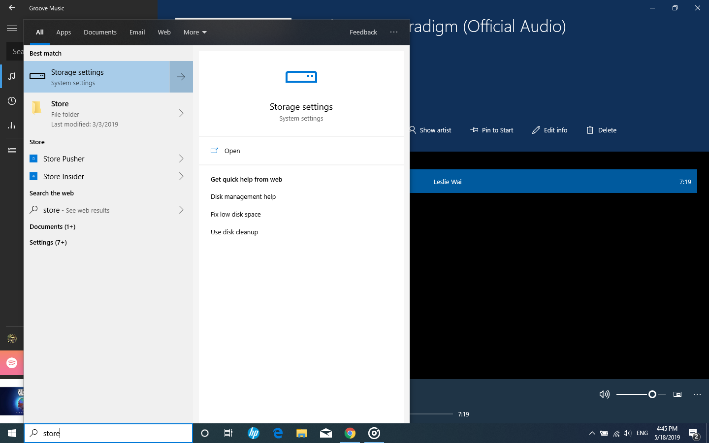Open File Explorer from taskbar
The width and height of the screenshot is (709, 443).
[302, 433]
